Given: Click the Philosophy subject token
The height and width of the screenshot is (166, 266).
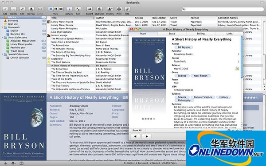Looking at the screenshot, I should (x=184, y=100).
